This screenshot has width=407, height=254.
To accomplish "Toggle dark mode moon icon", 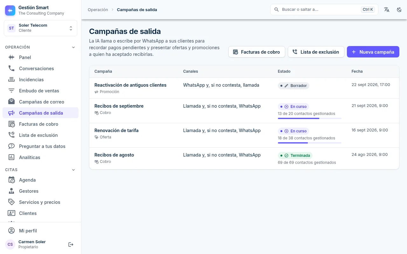I will (399, 10).
